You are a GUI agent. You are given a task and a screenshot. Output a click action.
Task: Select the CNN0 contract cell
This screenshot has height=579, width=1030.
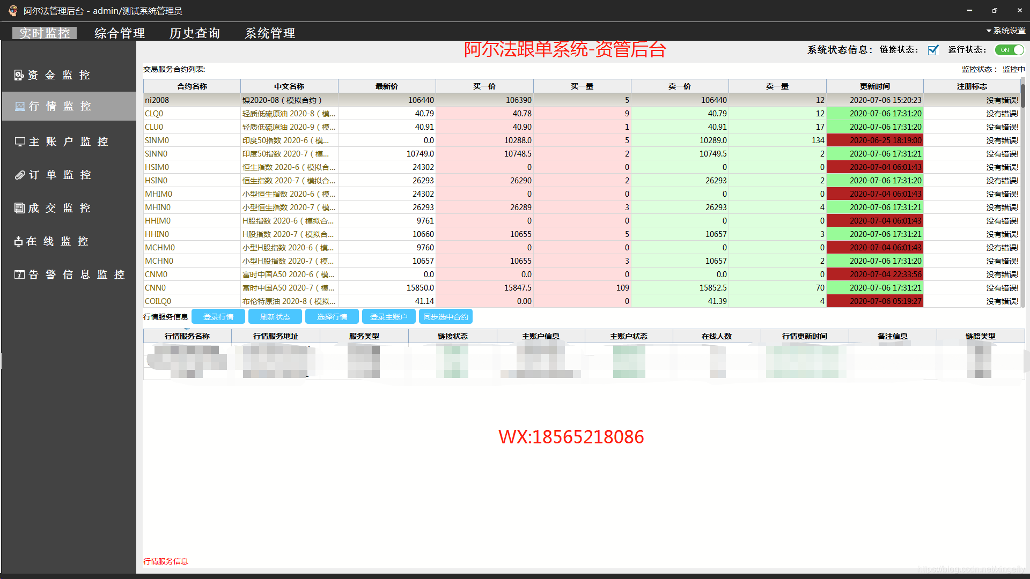click(x=192, y=288)
